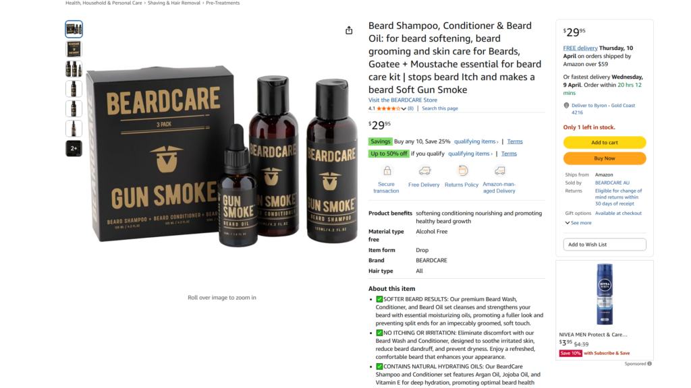
Task: Click the Amazon-managed Delivery icon
Action: click(x=499, y=170)
